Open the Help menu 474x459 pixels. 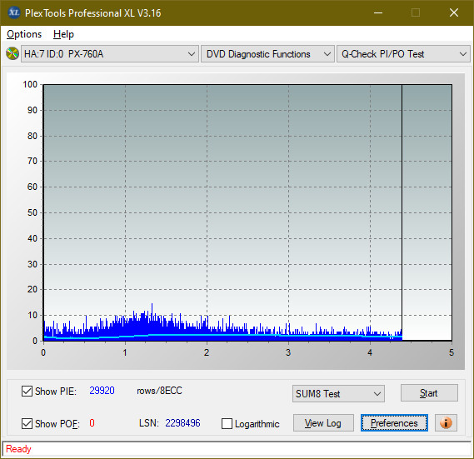(x=63, y=34)
